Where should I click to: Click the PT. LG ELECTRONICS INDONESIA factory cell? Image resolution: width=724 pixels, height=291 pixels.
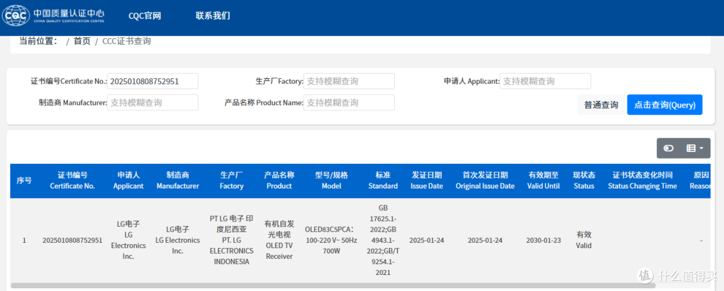[231, 240]
